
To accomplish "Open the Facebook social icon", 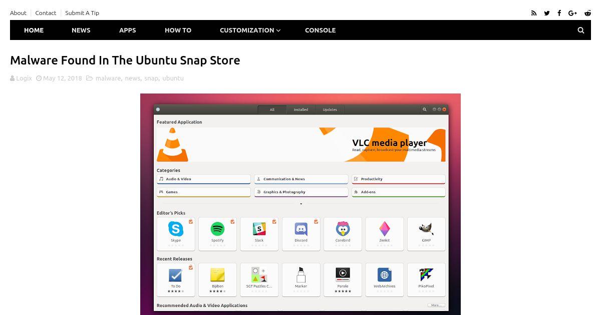I will 559,13.
